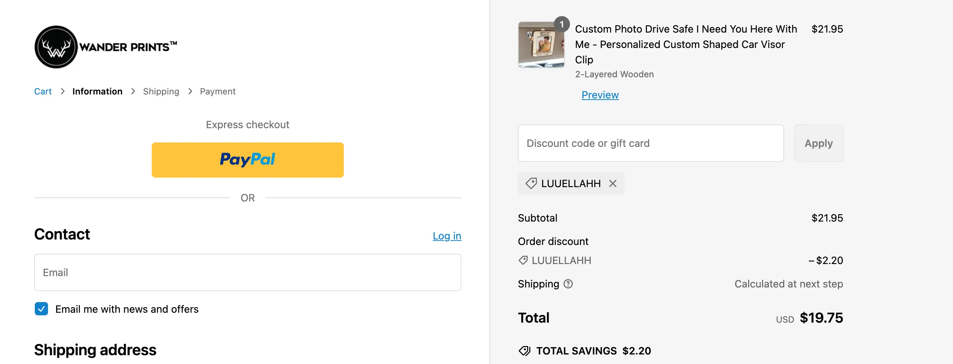Select the car visor clip product thumbnail

(x=541, y=44)
